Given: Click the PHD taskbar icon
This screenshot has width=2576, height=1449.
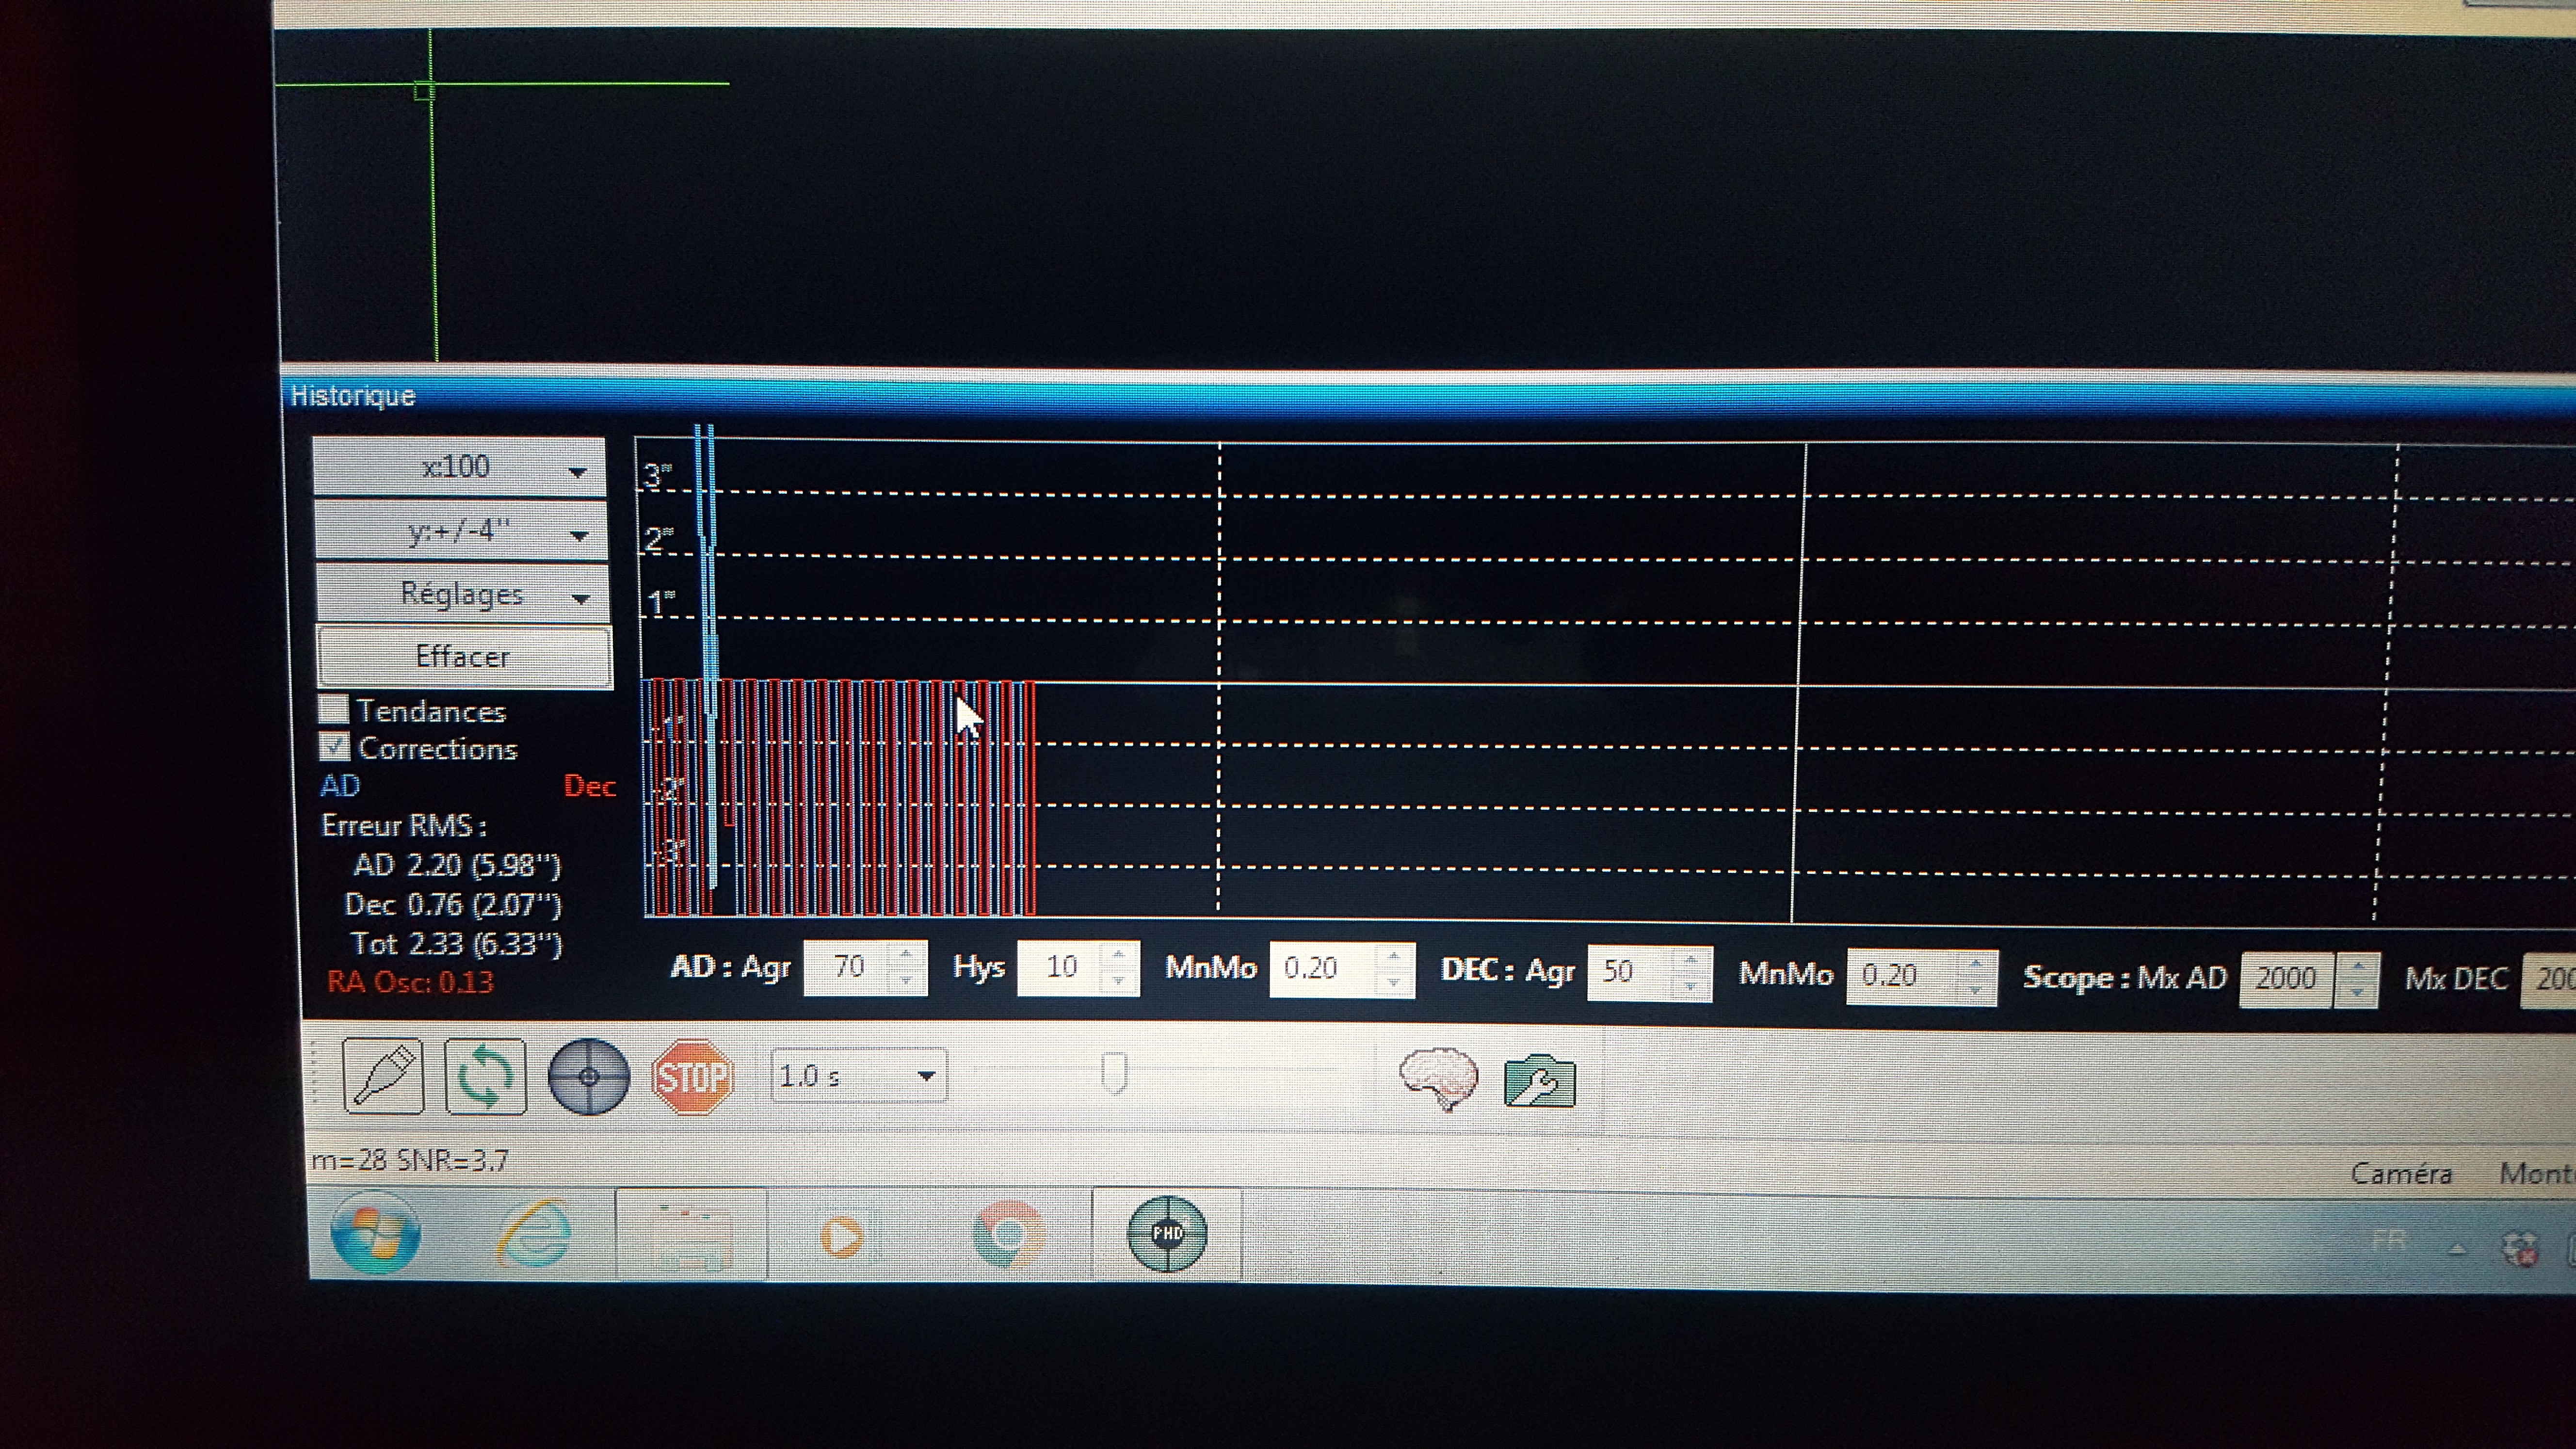Looking at the screenshot, I should (x=1166, y=1234).
